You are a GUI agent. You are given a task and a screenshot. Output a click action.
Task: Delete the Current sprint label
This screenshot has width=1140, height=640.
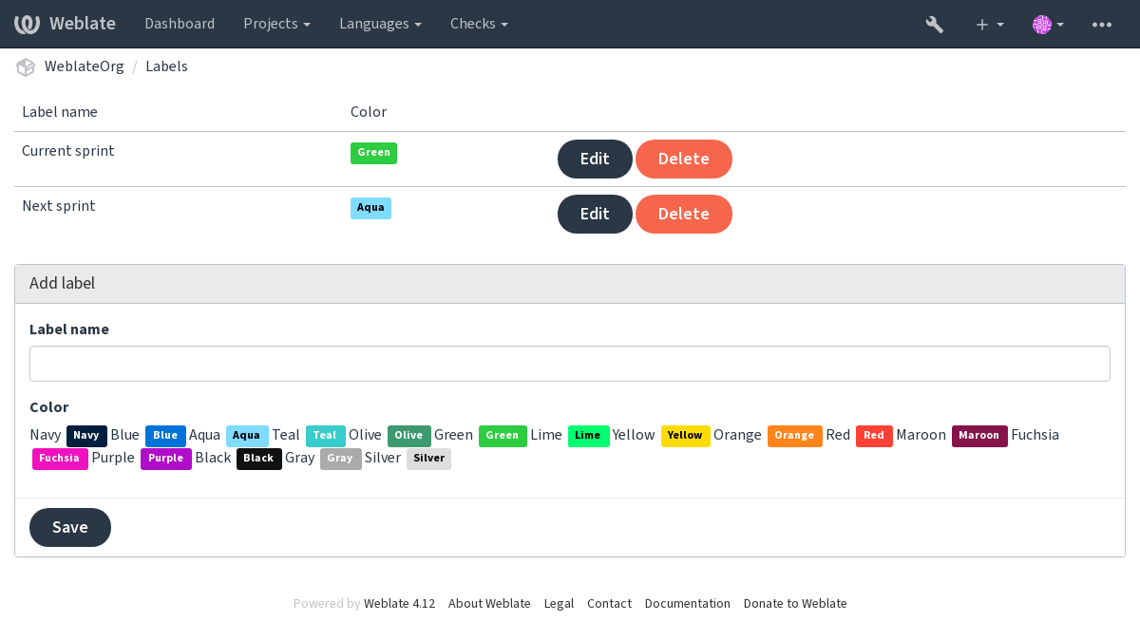point(684,159)
